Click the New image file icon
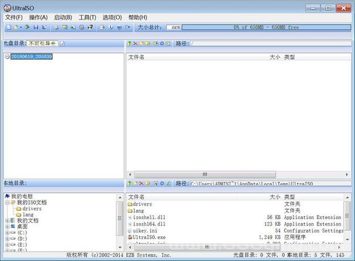 [9, 27]
